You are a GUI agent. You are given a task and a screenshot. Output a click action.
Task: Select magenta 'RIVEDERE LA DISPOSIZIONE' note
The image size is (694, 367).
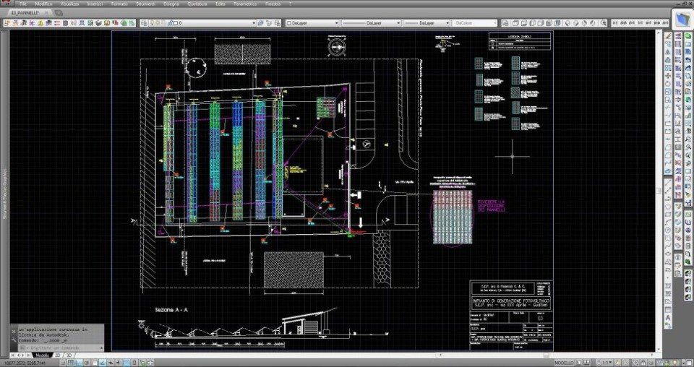[491, 206]
